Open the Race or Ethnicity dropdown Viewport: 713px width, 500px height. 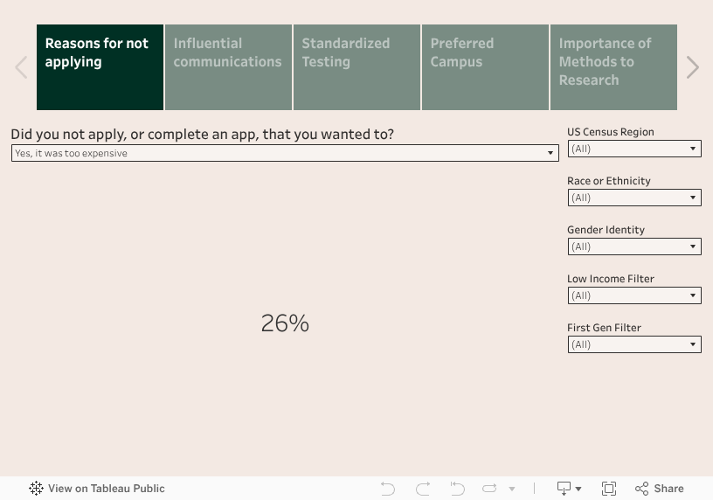click(x=634, y=198)
